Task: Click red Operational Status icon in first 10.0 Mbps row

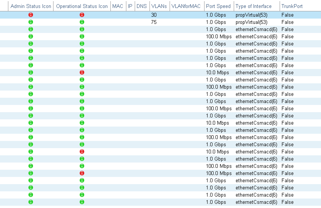Action: (x=82, y=72)
